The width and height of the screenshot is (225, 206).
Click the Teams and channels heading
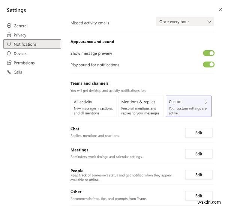coord(89,83)
